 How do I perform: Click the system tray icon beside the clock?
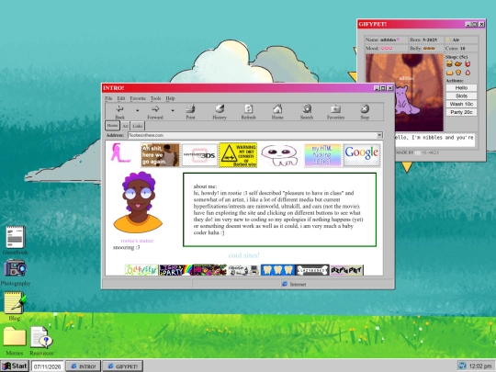(462, 366)
